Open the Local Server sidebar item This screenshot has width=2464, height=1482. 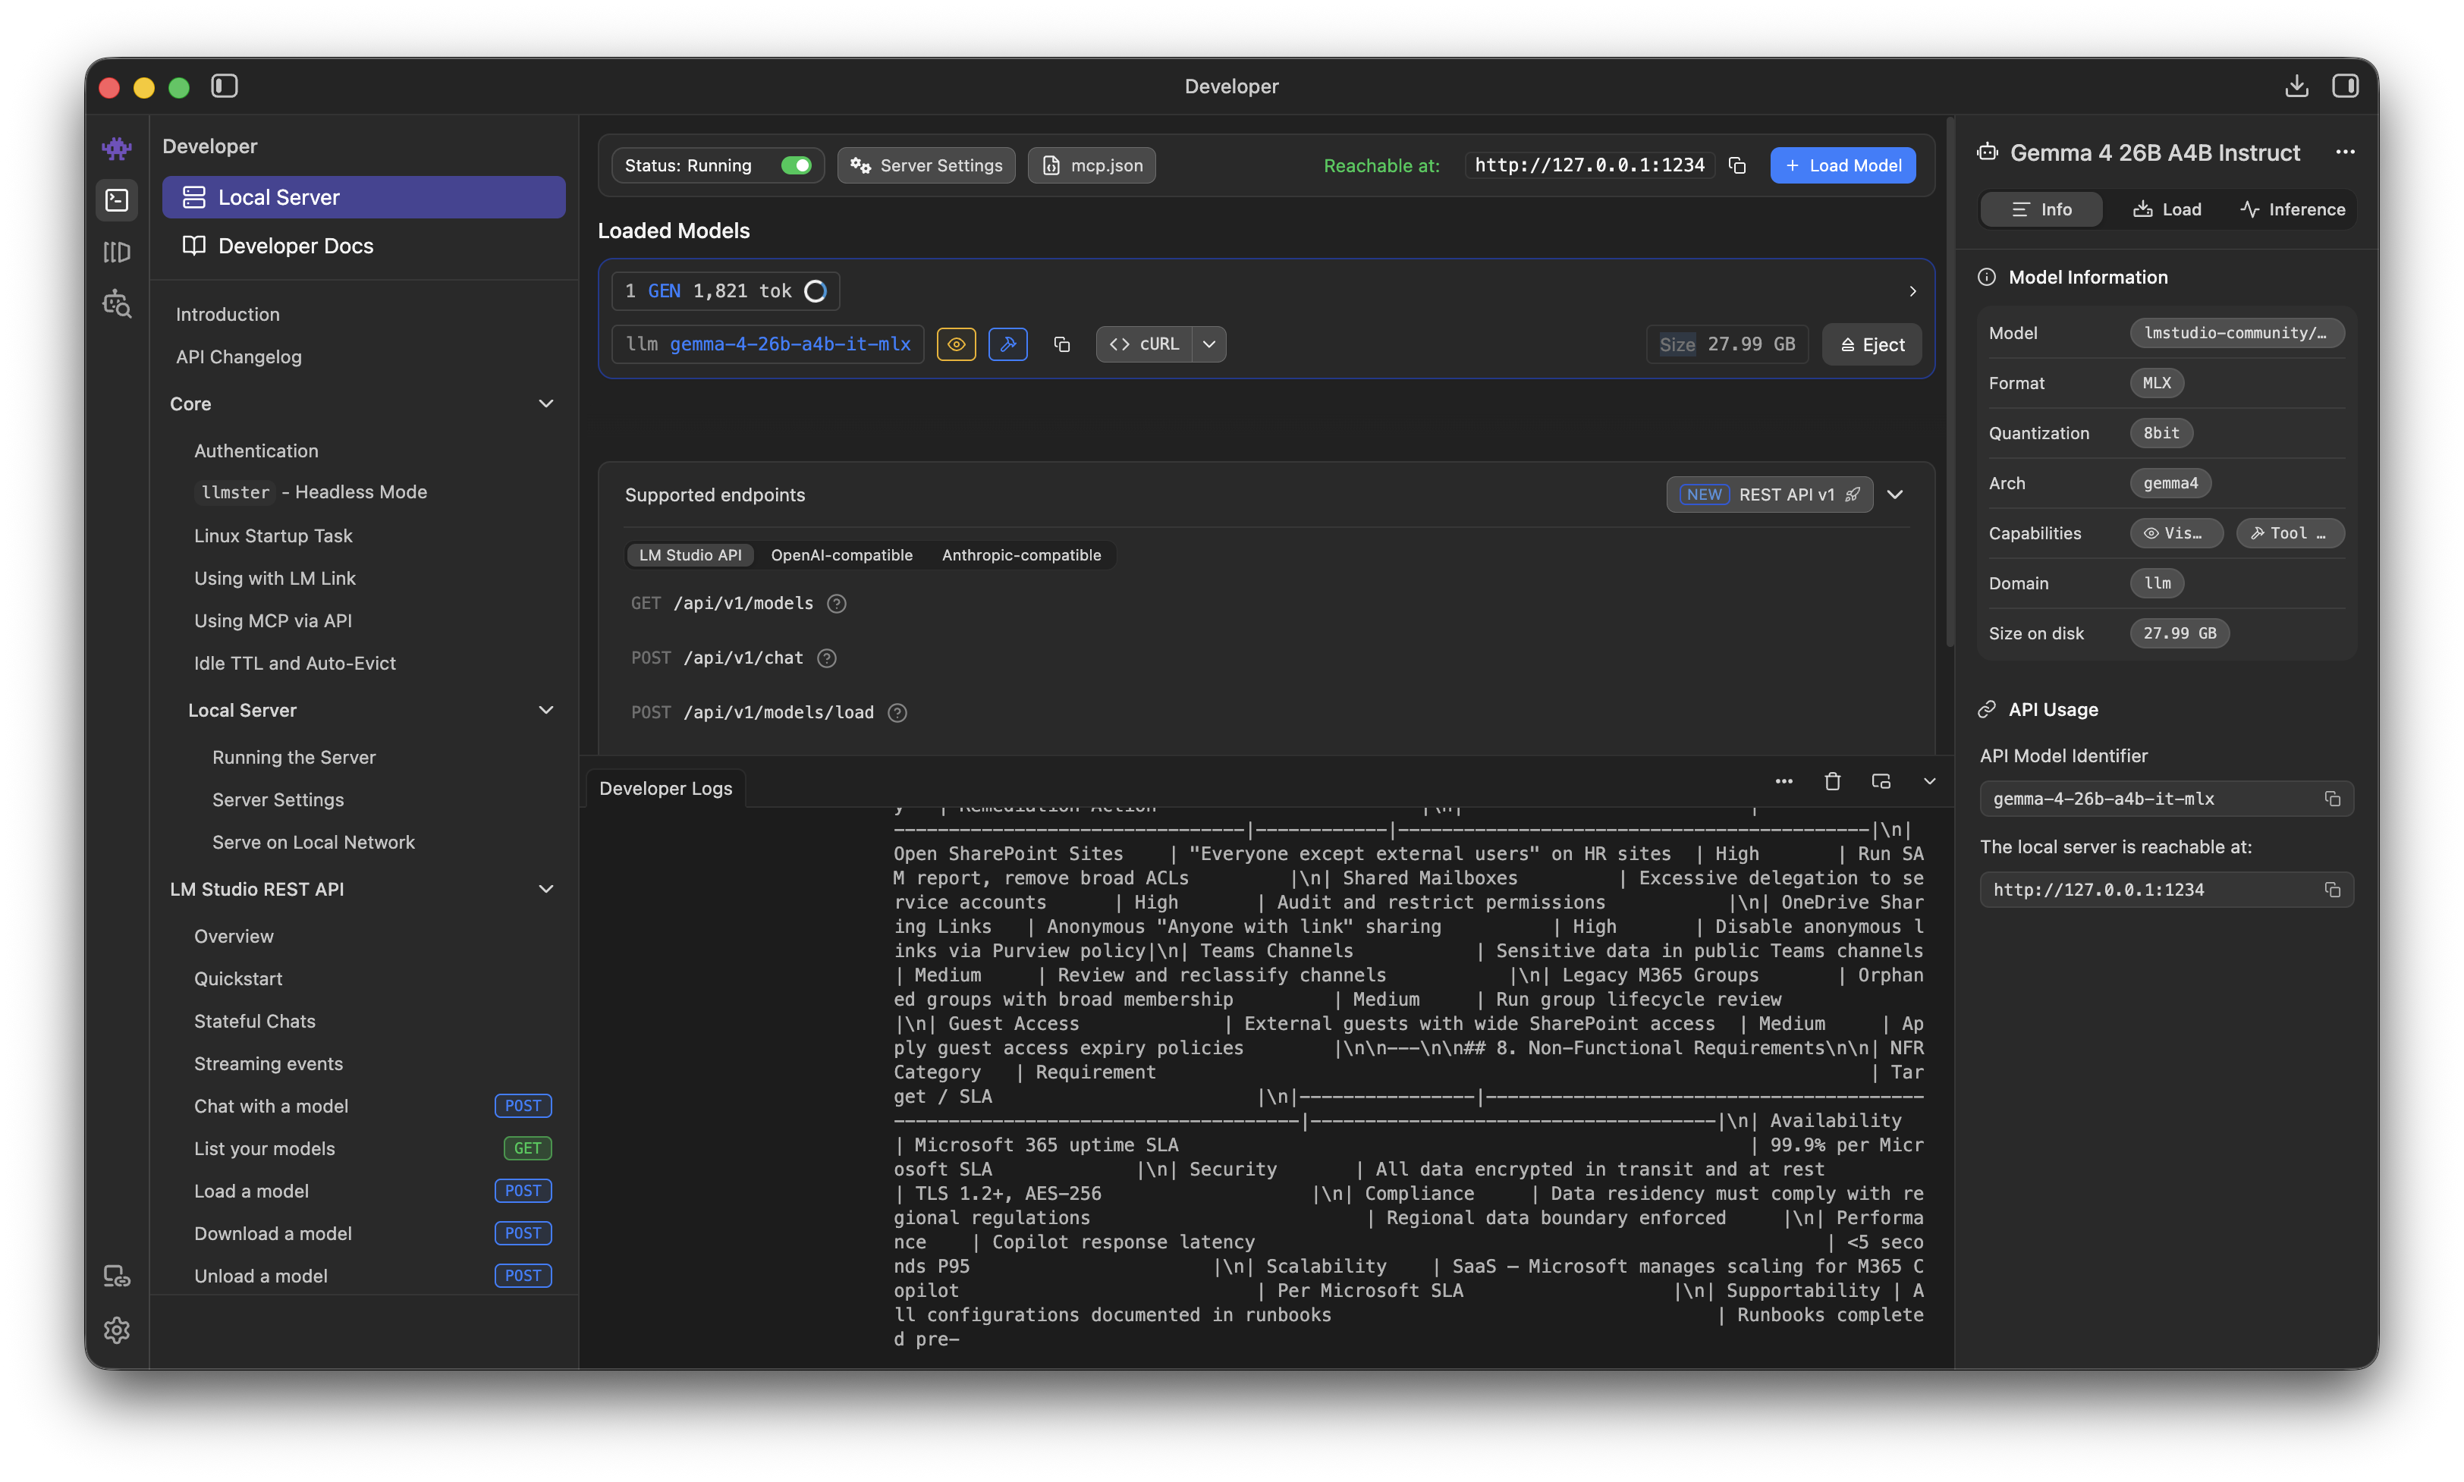click(363, 198)
